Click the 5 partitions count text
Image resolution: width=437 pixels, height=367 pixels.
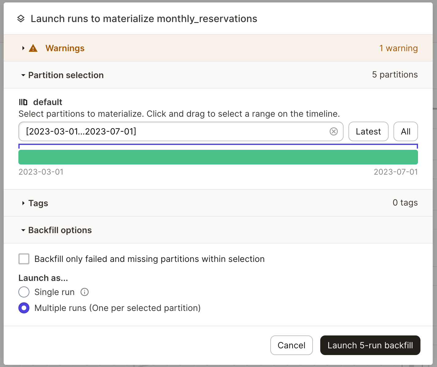point(395,75)
